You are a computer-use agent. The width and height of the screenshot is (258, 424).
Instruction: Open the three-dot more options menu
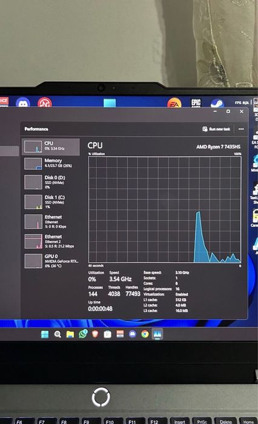(241, 129)
